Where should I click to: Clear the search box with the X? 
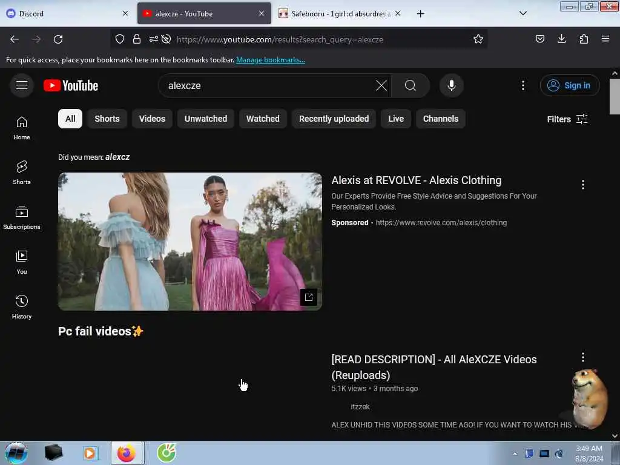click(x=381, y=85)
